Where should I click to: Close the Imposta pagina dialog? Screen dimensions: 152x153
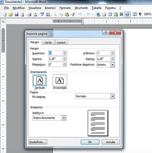[115, 32]
